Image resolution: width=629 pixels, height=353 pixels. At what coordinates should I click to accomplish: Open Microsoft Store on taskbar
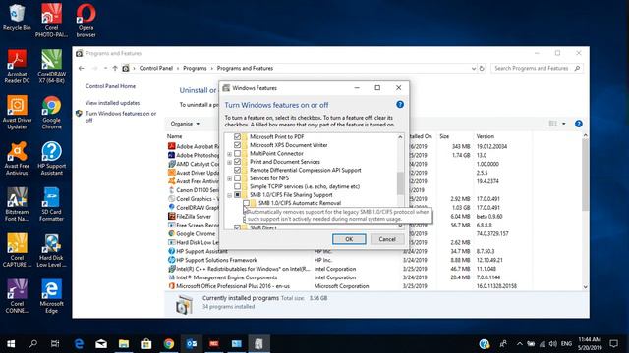(146, 344)
